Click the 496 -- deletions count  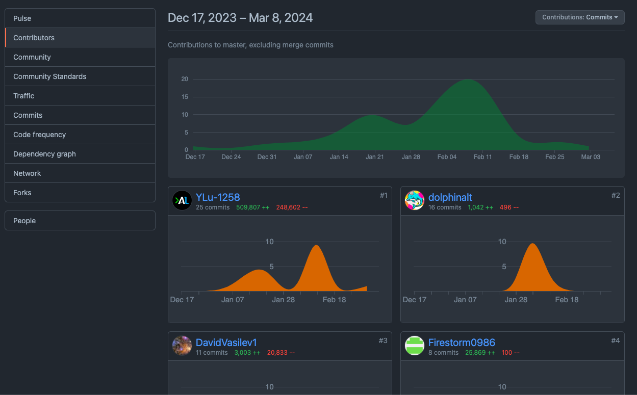[x=508, y=207]
